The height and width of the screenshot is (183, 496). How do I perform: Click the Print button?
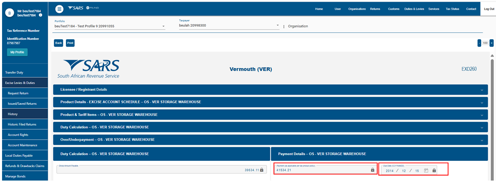point(70,43)
